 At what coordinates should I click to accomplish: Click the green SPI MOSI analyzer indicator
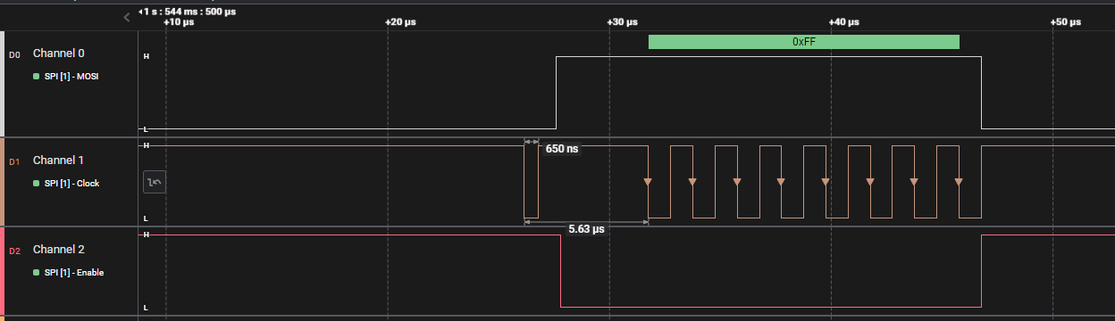[x=37, y=77]
